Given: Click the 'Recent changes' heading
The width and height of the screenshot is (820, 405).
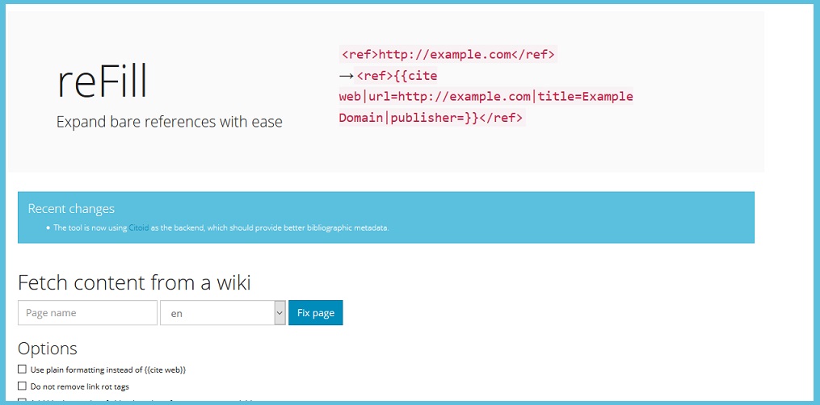Looking at the screenshot, I should point(71,209).
